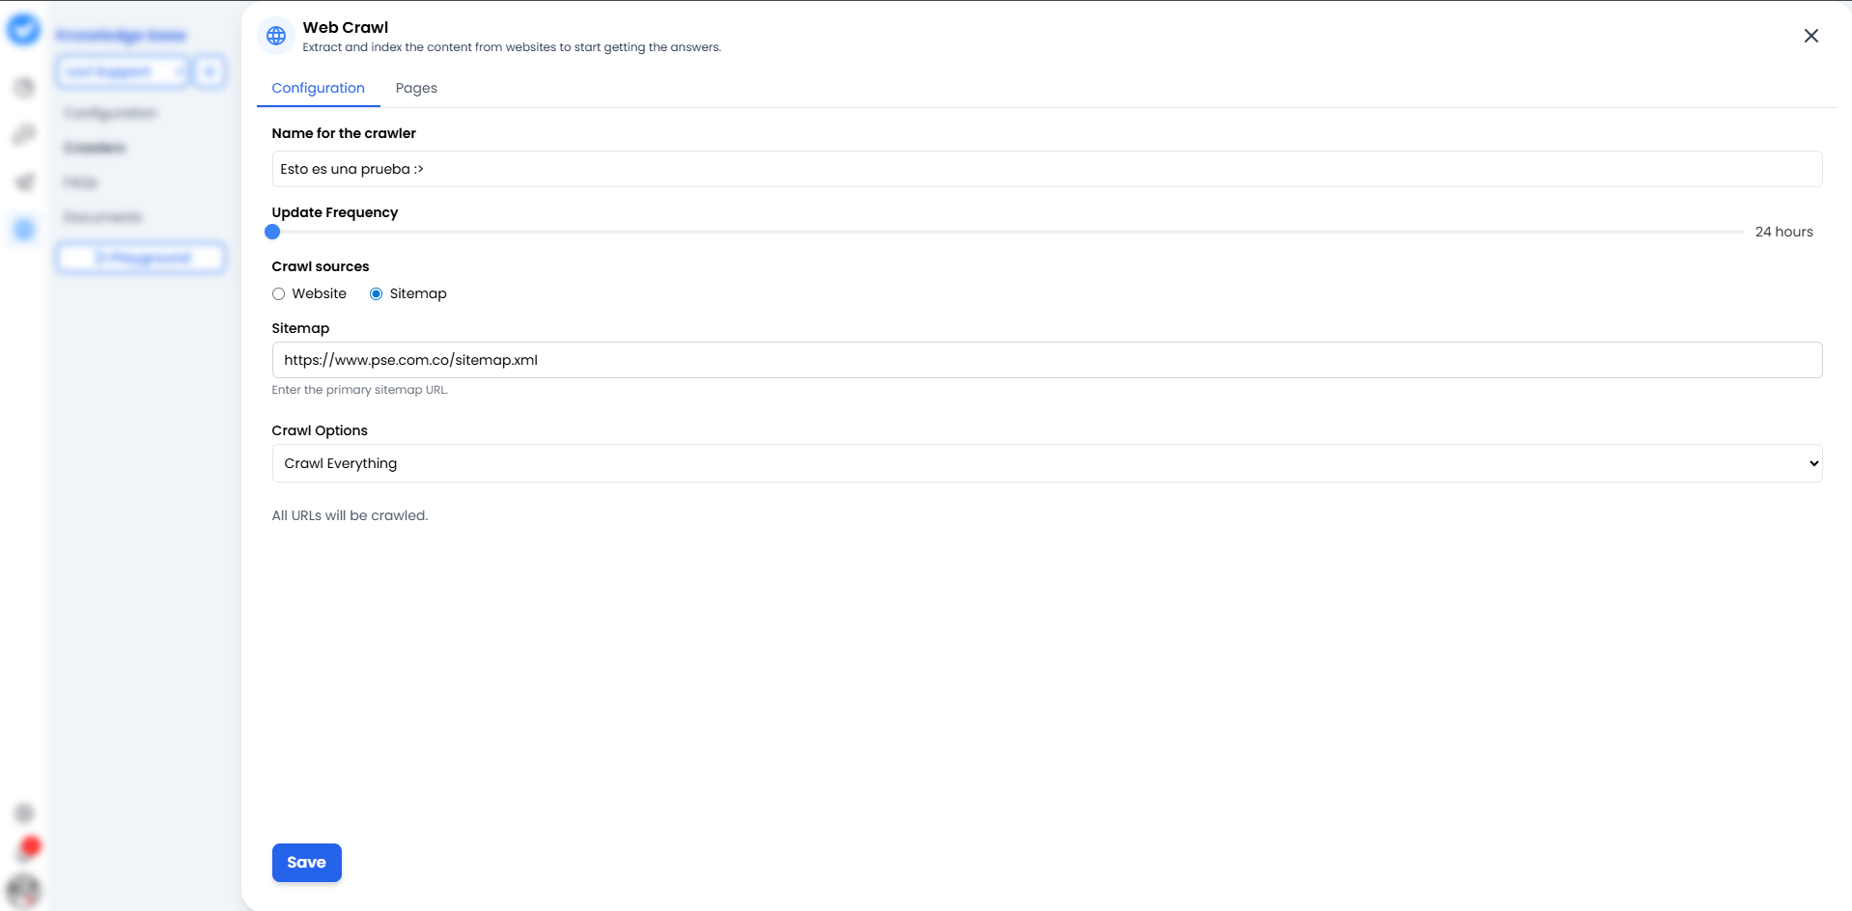Viewport: 1852px width, 911px height.
Task: Click the blue checkmark app logo
Action: point(24,29)
